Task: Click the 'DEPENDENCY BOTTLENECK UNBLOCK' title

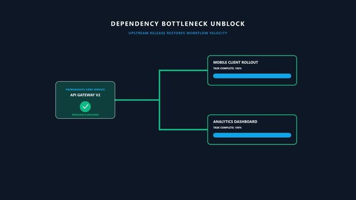Action: coord(178,23)
